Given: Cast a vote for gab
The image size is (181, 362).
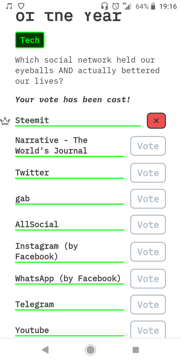Looking at the screenshot, I should click(148, 199).
